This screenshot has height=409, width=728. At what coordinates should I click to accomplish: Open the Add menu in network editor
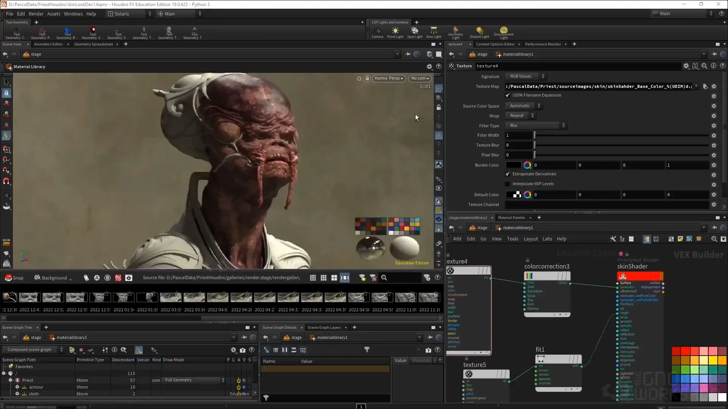tap(457, 239)
